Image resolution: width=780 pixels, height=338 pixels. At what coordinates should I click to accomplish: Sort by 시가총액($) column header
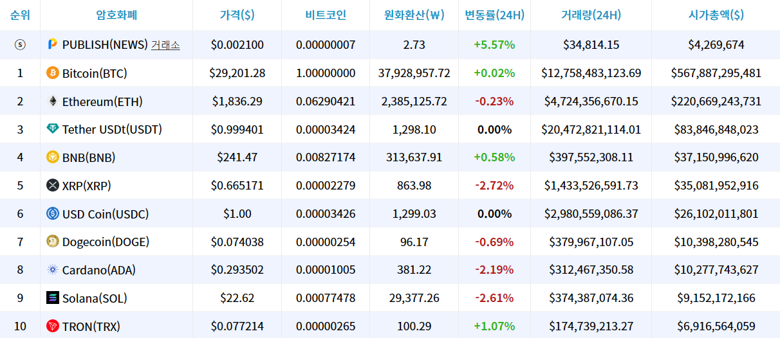pos(716,15)
